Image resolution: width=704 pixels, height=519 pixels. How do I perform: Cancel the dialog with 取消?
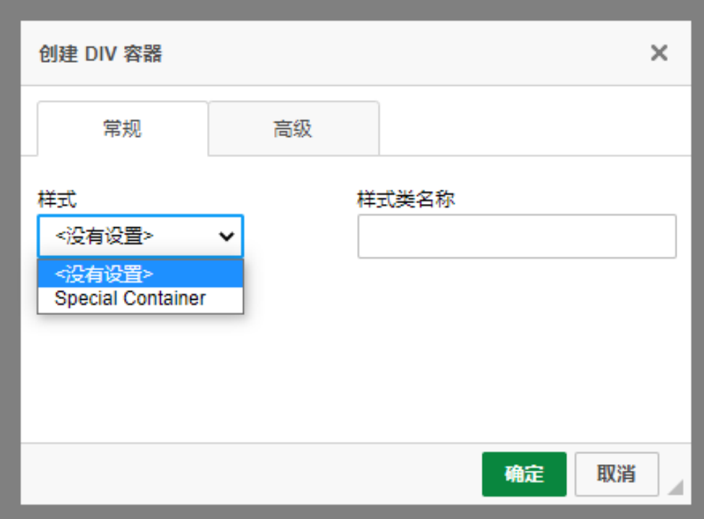tap(616, 474)
